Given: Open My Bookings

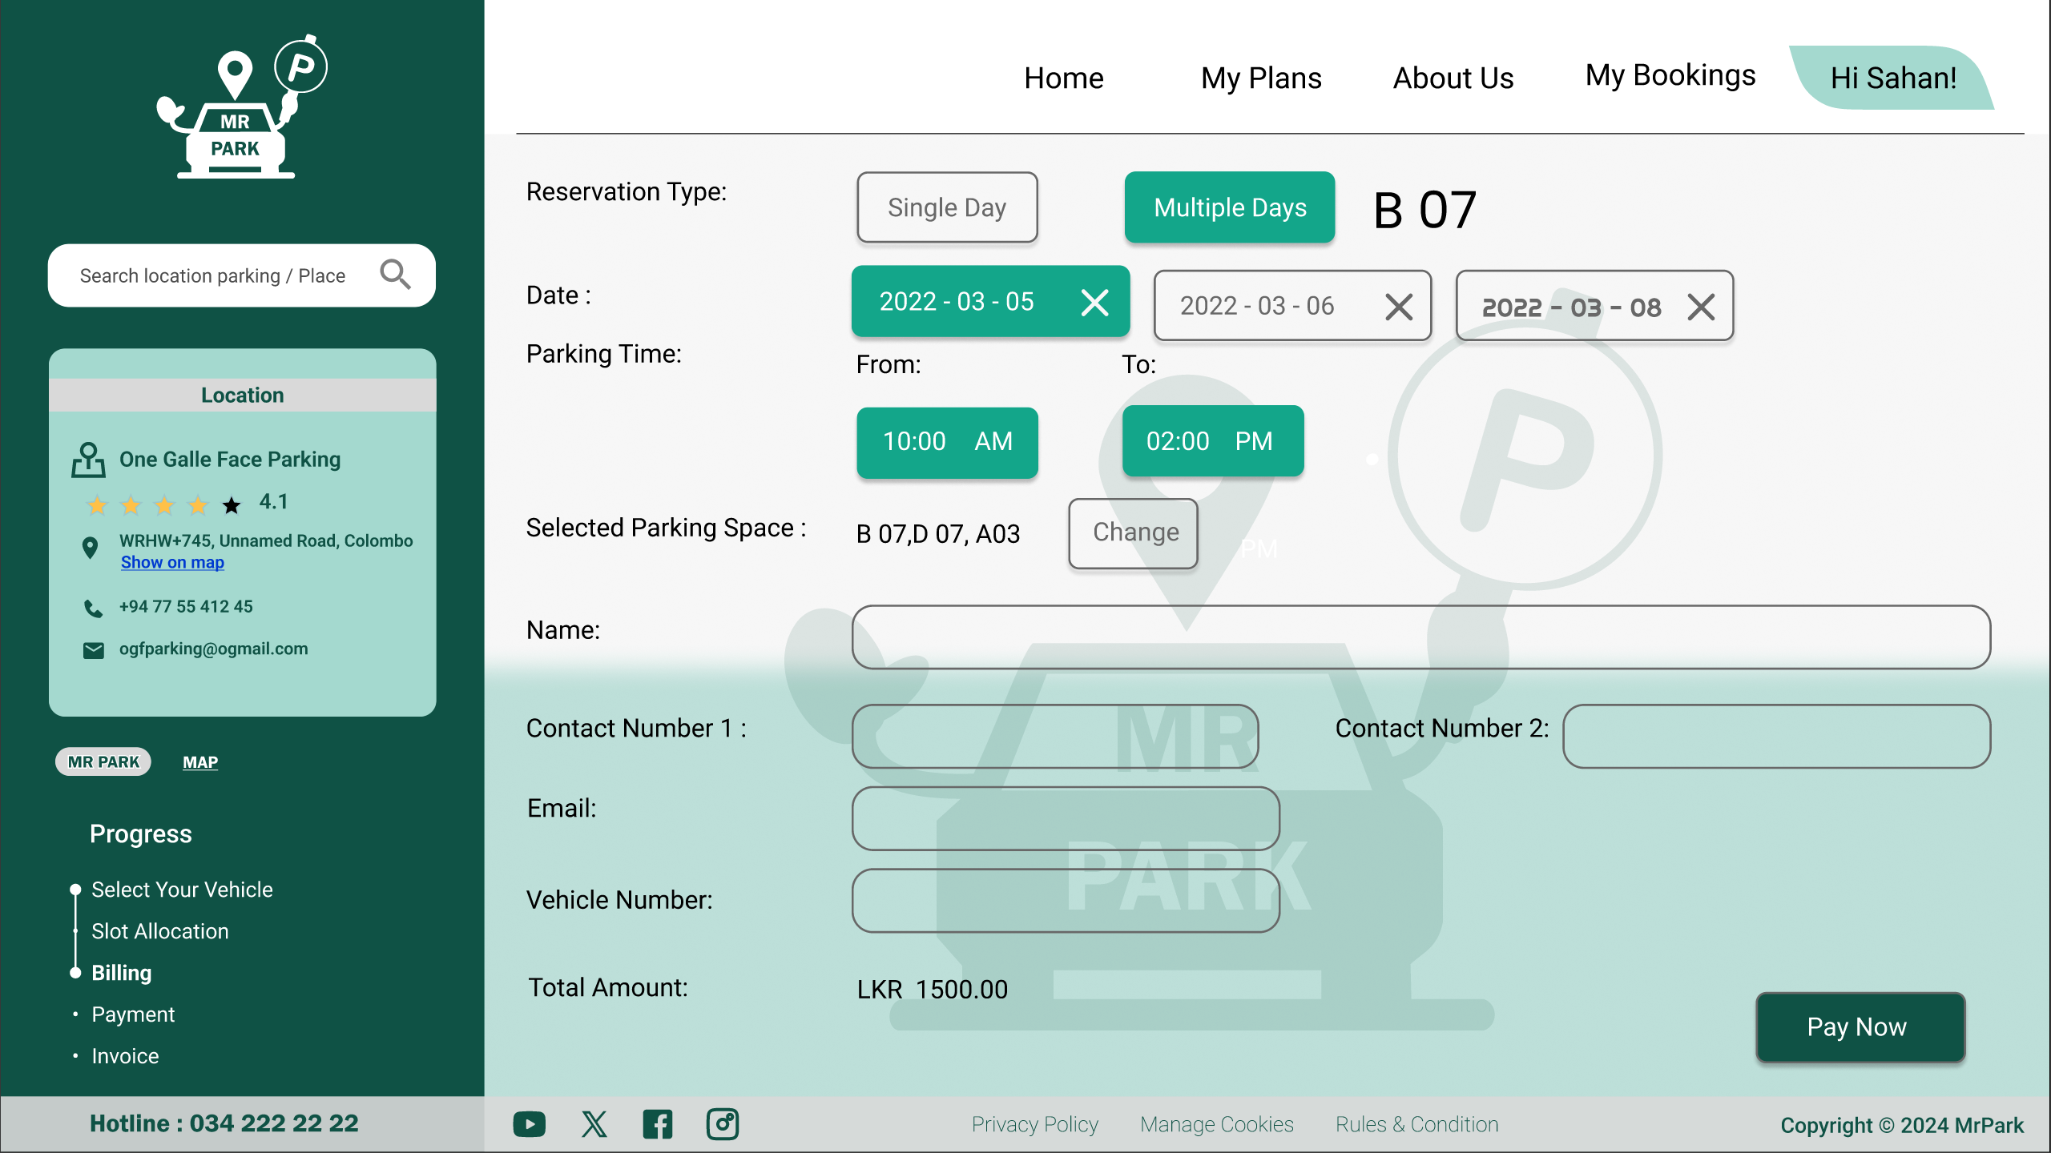Looking at the screenshot, I should tap(1670, 75).
